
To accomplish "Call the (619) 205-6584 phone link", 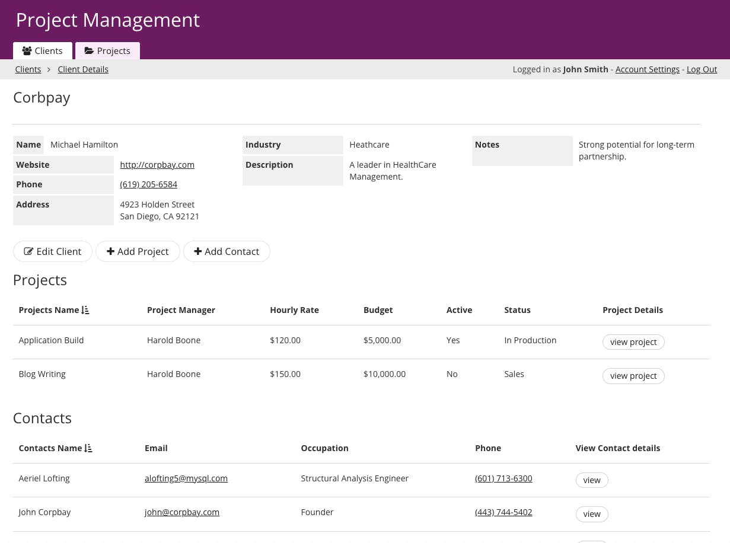I will (x=148, y=184).
